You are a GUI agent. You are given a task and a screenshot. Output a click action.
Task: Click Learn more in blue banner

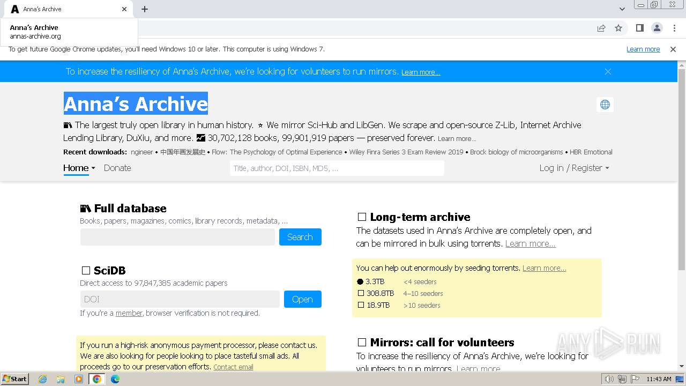pos(421,72)
